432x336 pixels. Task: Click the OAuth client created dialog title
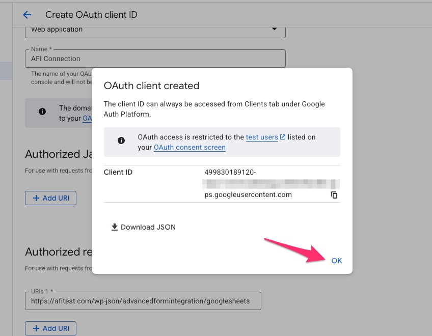coord(151,86)
